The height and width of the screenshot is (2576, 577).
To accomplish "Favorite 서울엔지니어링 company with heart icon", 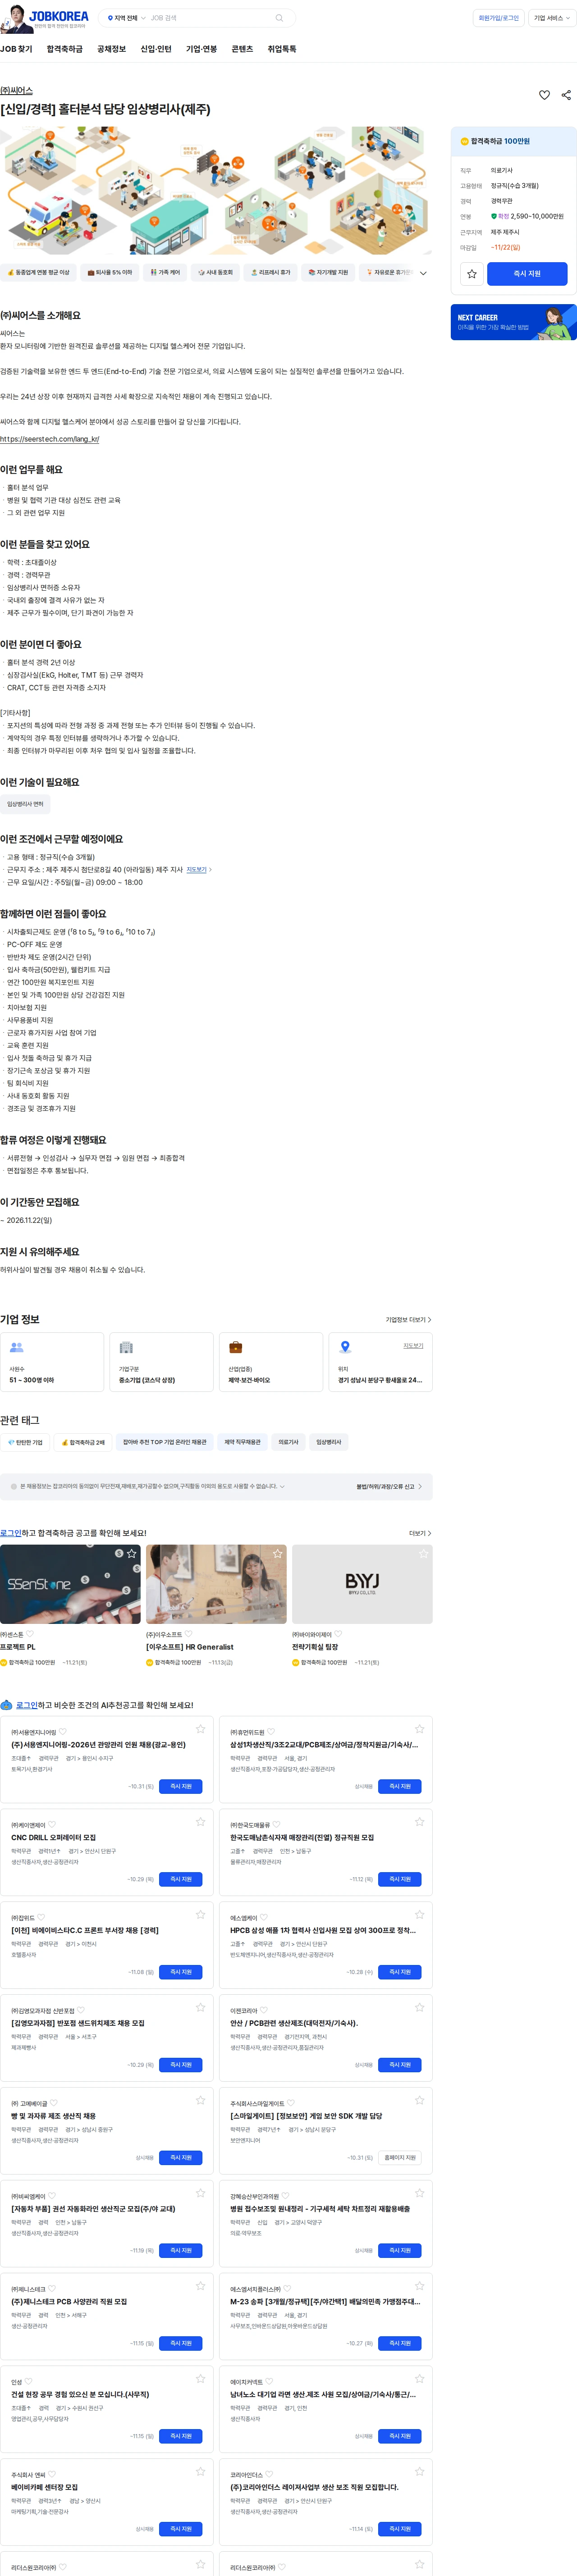I will click(63, 1731).
